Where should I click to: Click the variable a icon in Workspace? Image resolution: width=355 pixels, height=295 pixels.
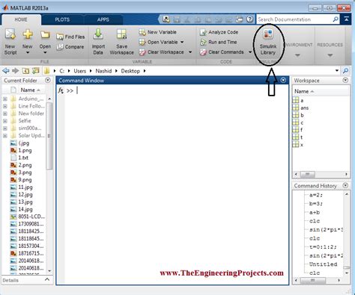click(x=296, y=100)
